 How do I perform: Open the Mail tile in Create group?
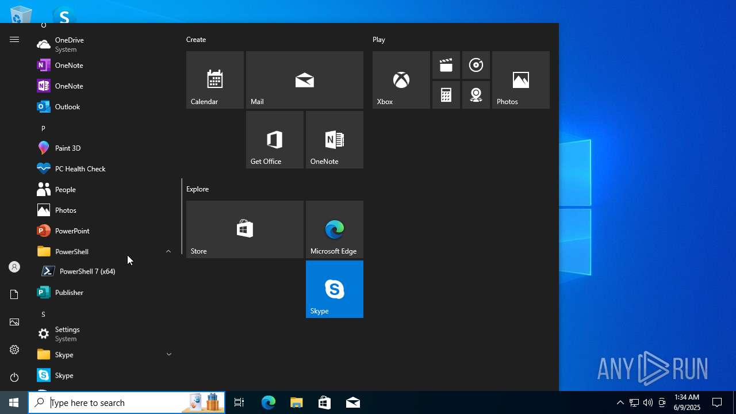305,80
